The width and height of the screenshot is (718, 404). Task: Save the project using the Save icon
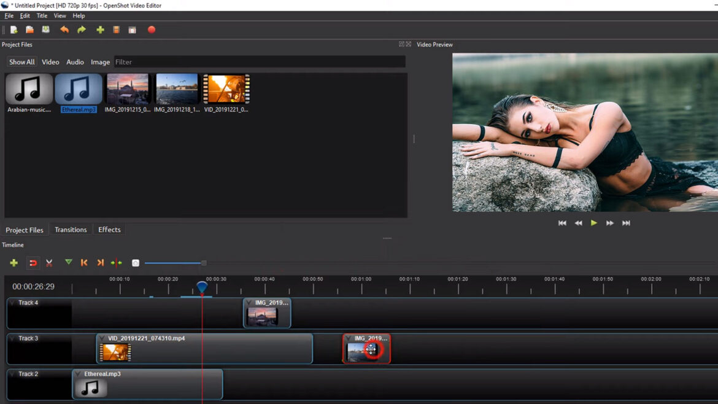click(x=46, y=29)
